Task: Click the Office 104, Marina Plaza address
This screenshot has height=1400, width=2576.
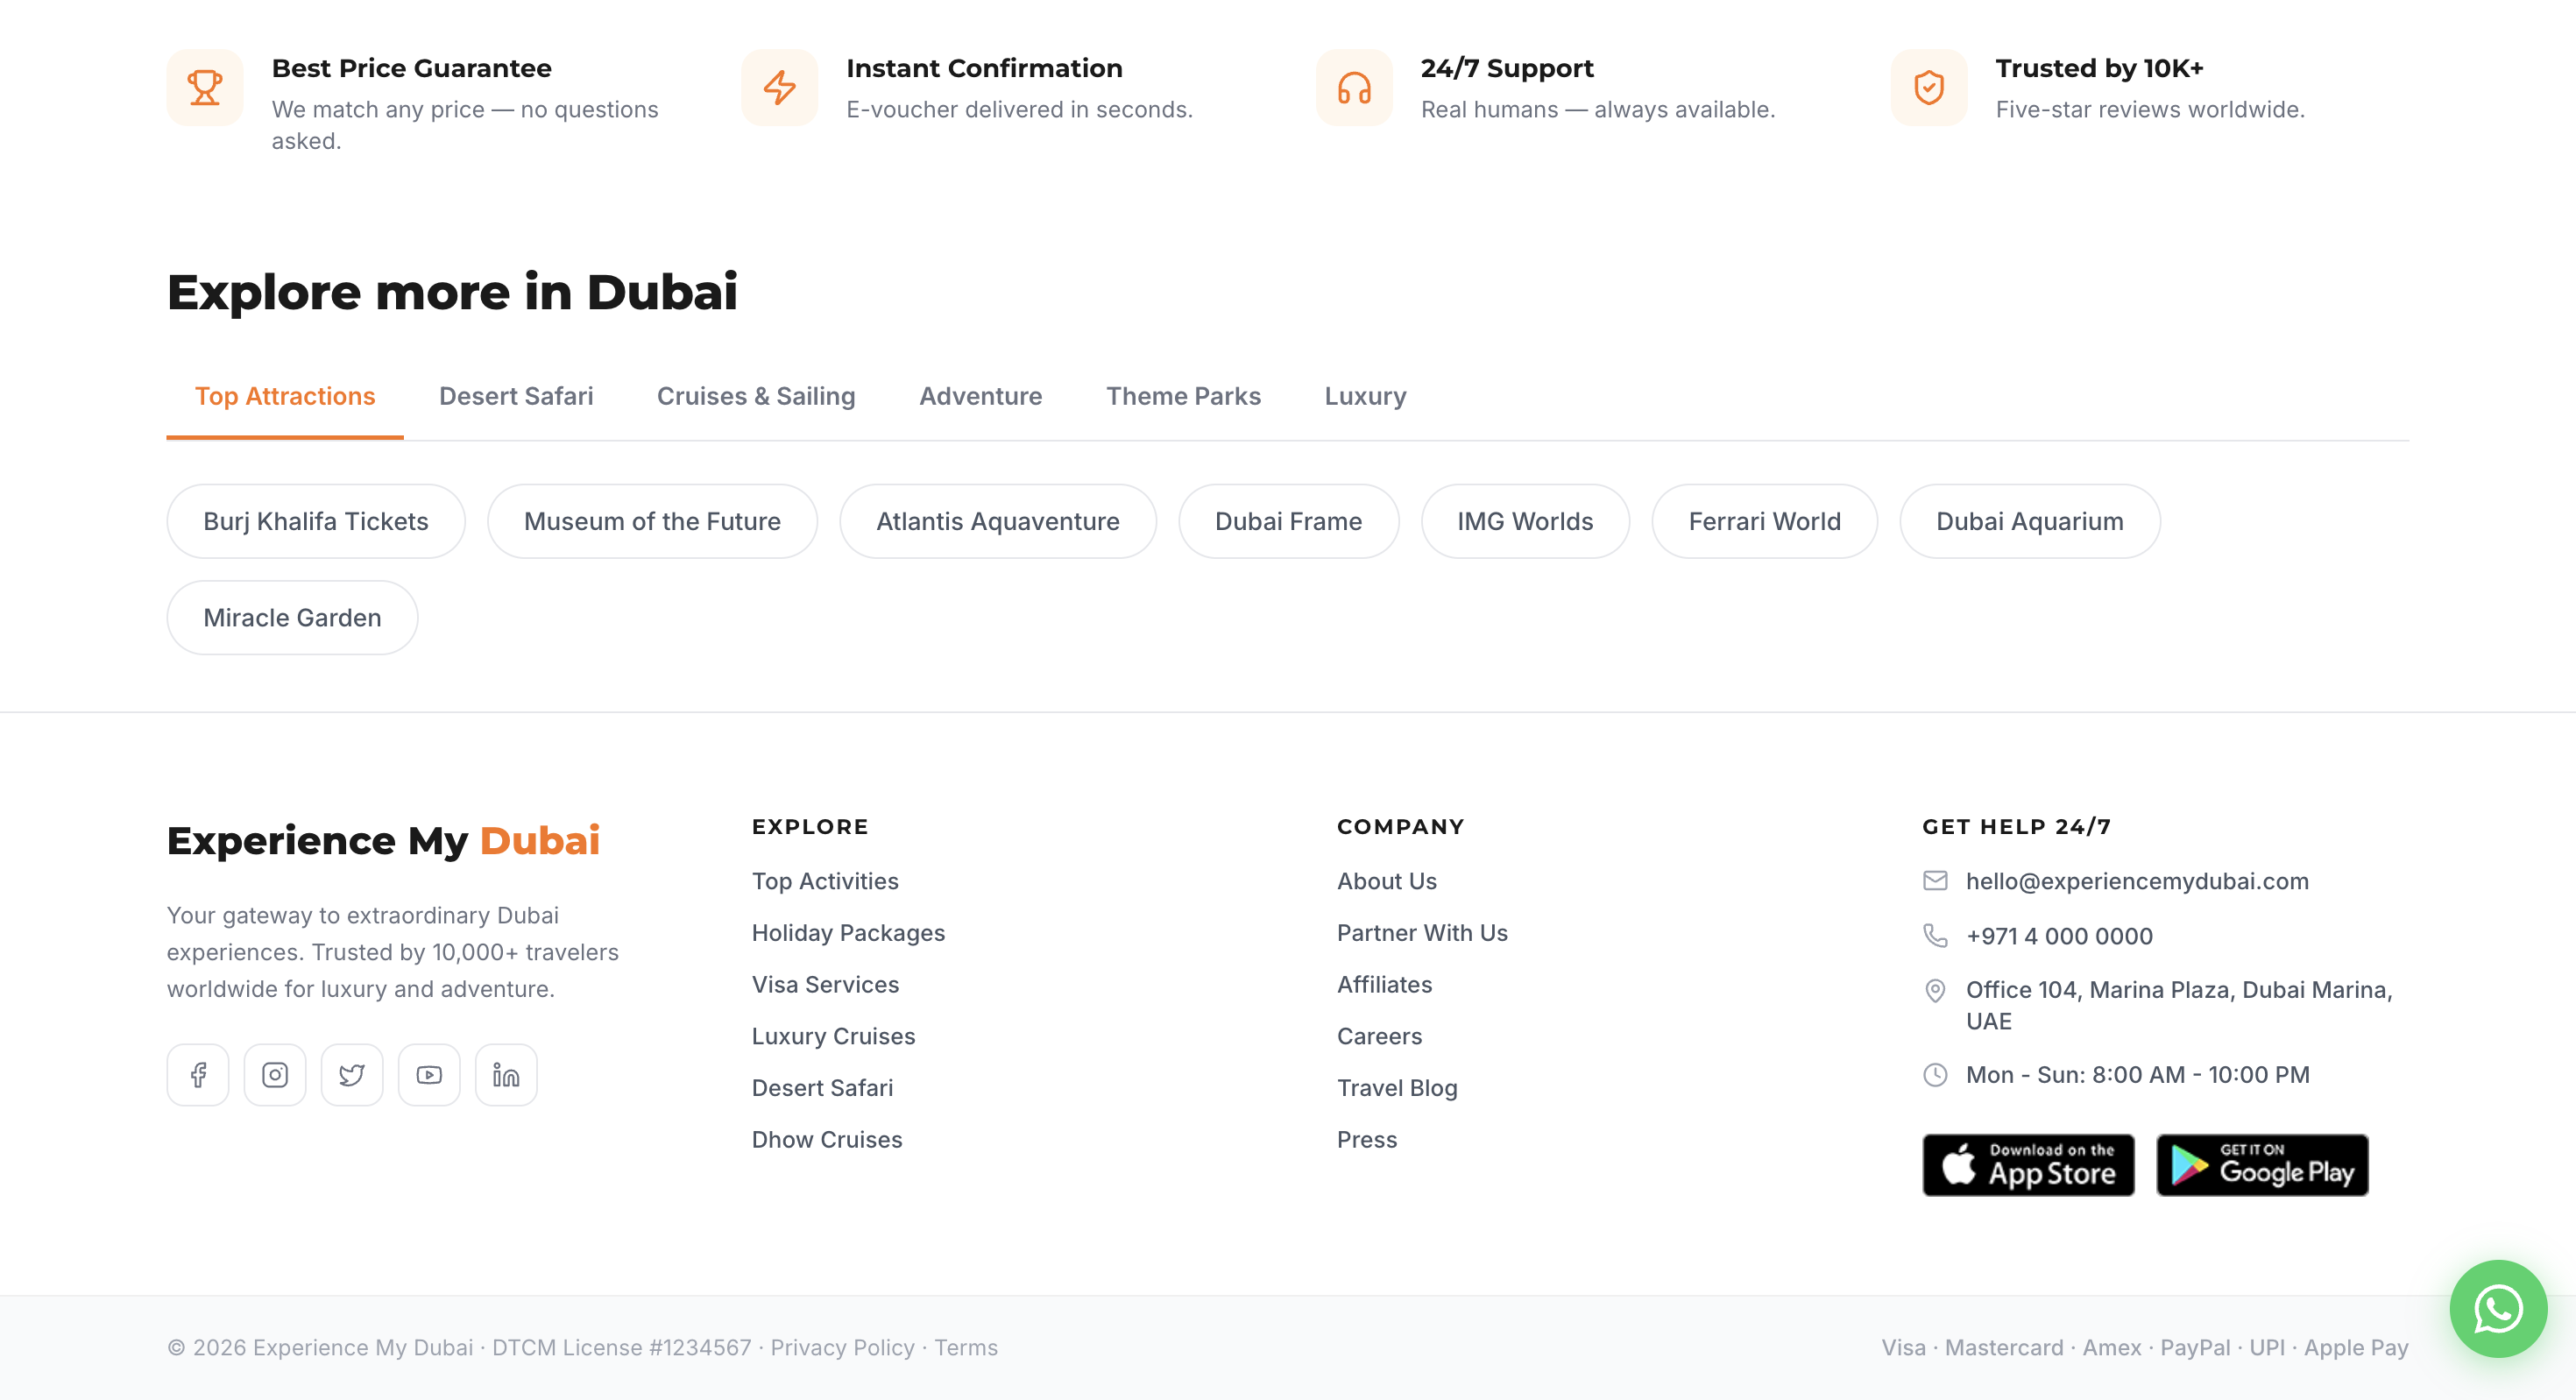Action: 2179,1005
